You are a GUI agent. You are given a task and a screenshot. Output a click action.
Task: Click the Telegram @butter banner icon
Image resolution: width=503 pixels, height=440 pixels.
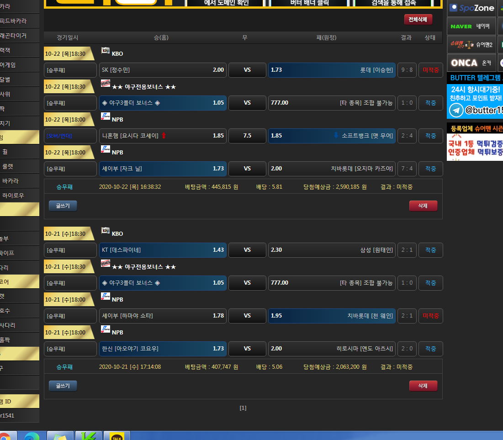456,110
